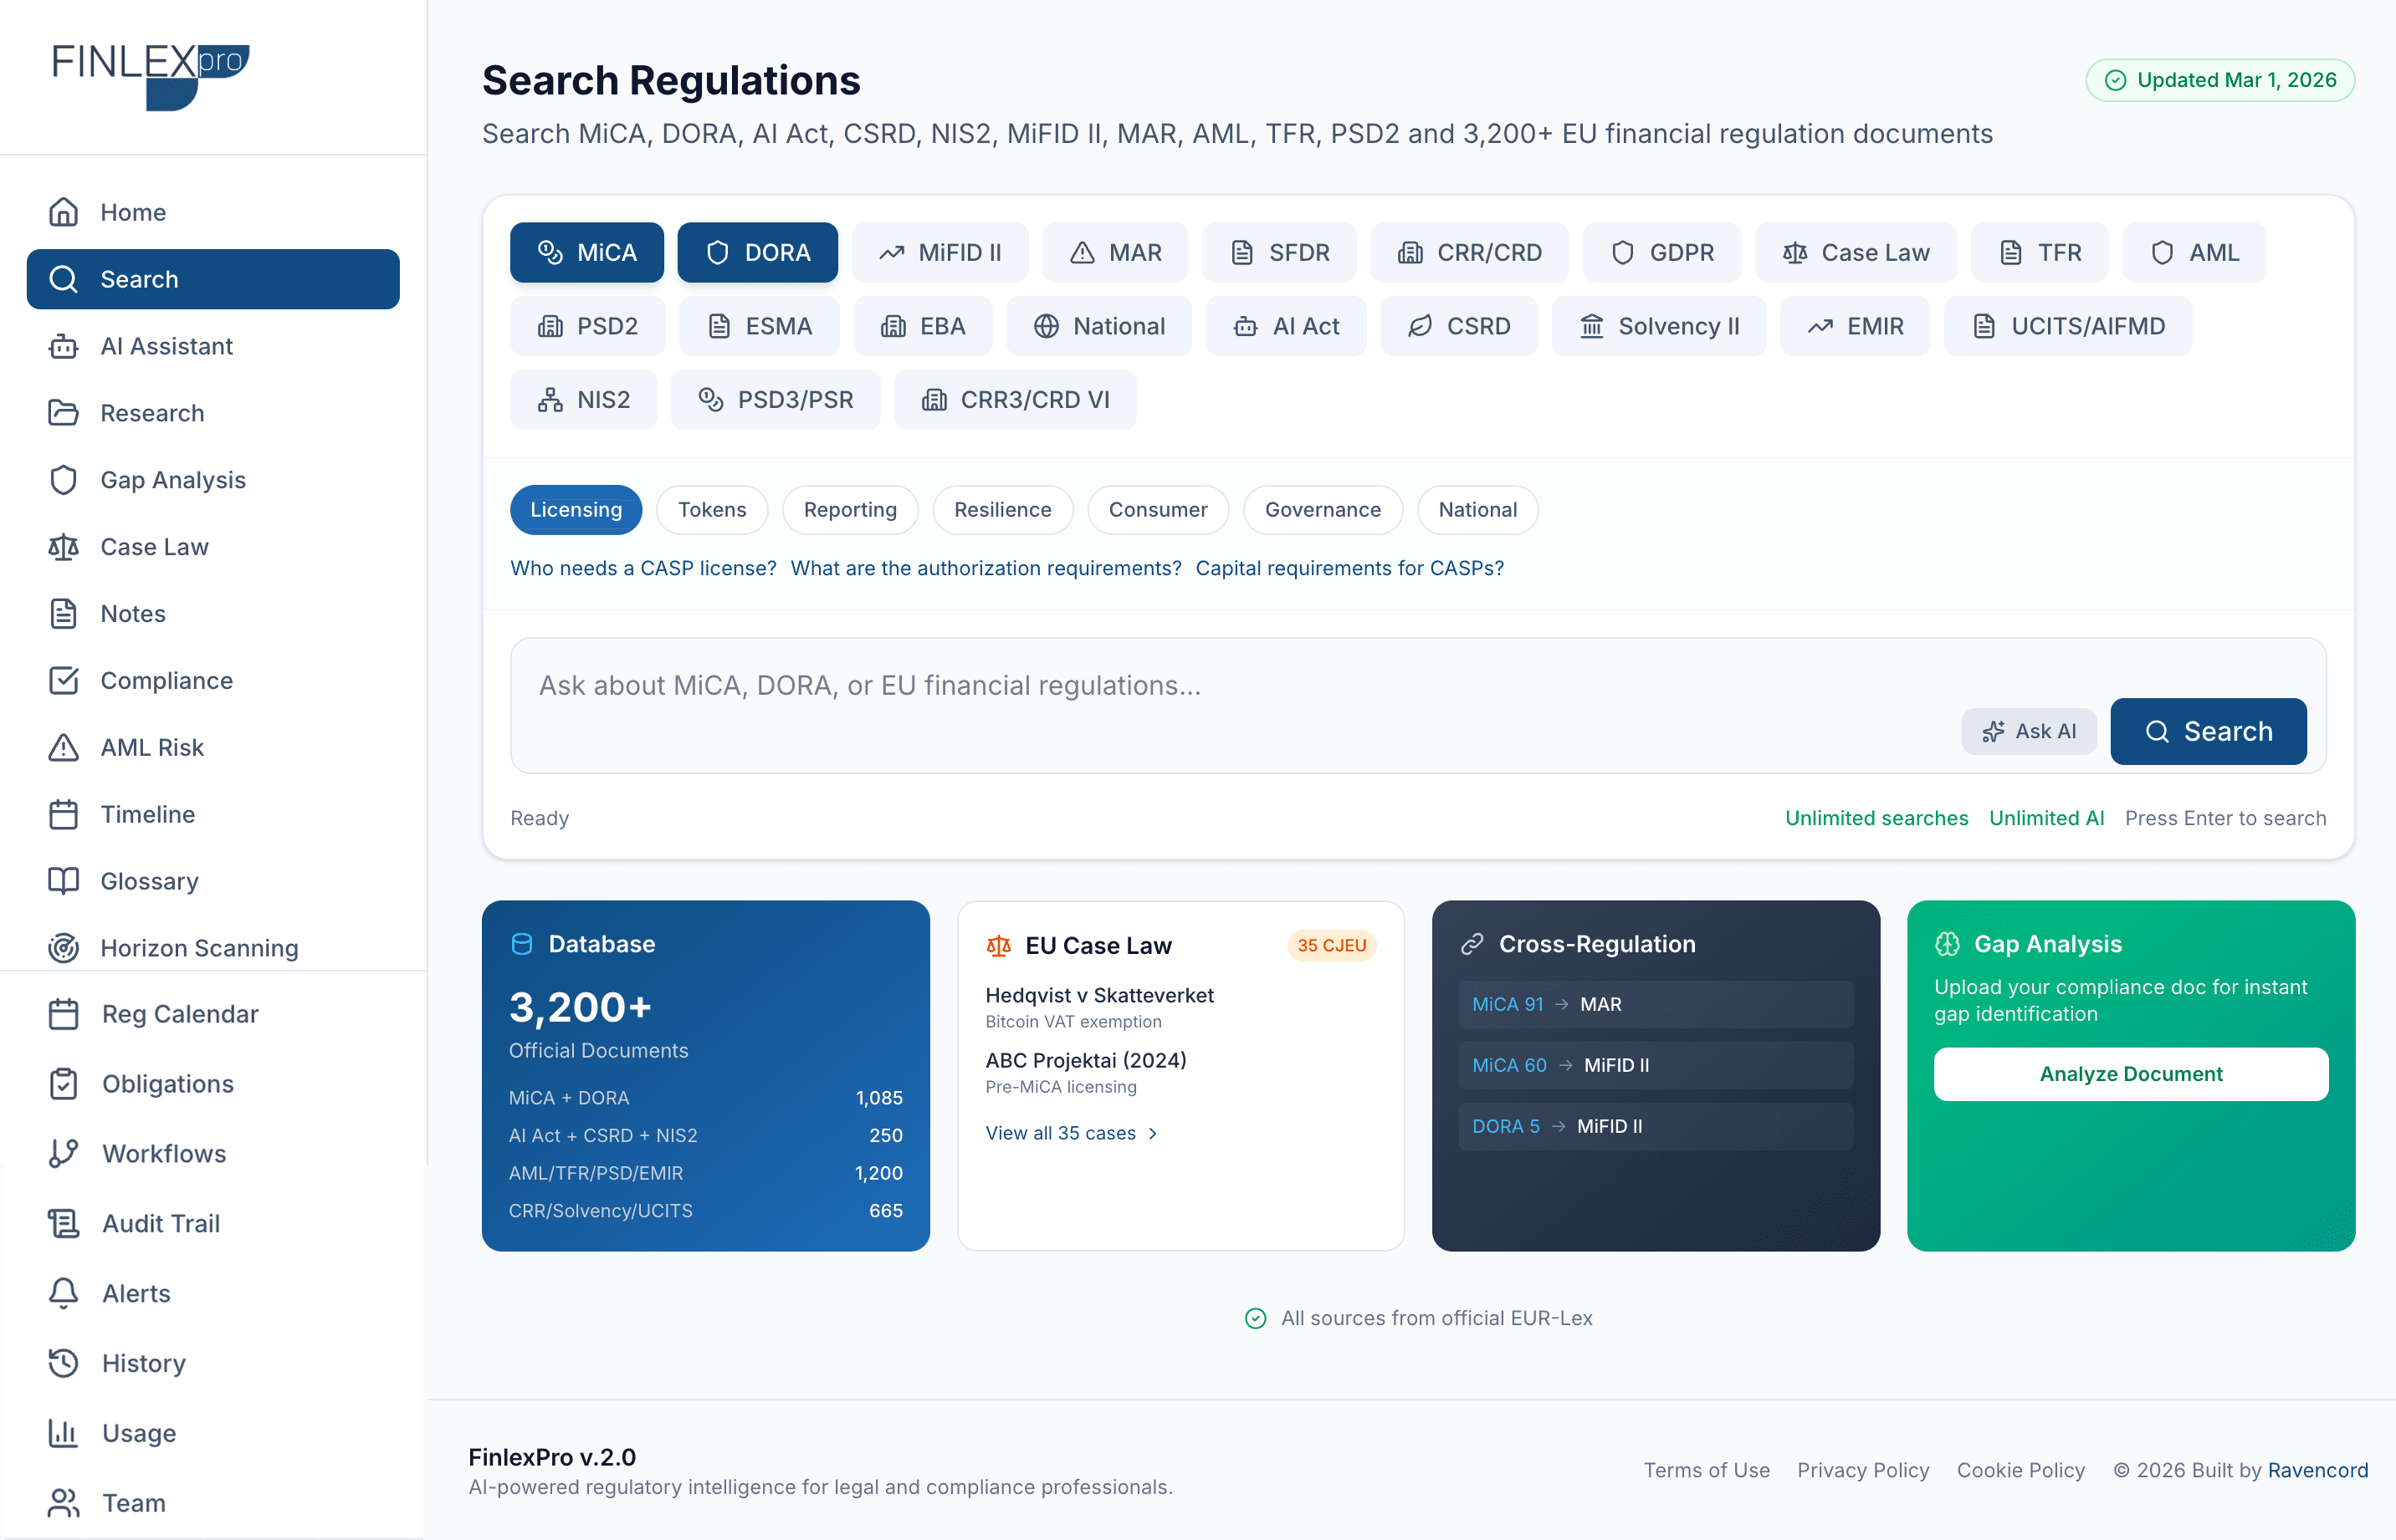The image size is (2396, 1540).
Task: Open the Obligations clipboard icon
Action: click(63, 1084)
